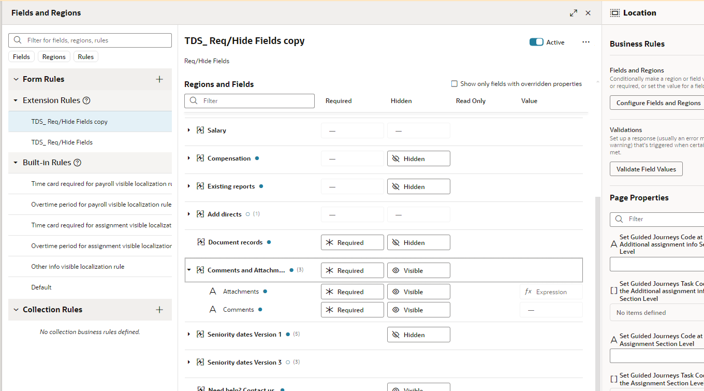704x391 pixels.
Task: Disable the Active toggle for the rule
Action: 536,42
